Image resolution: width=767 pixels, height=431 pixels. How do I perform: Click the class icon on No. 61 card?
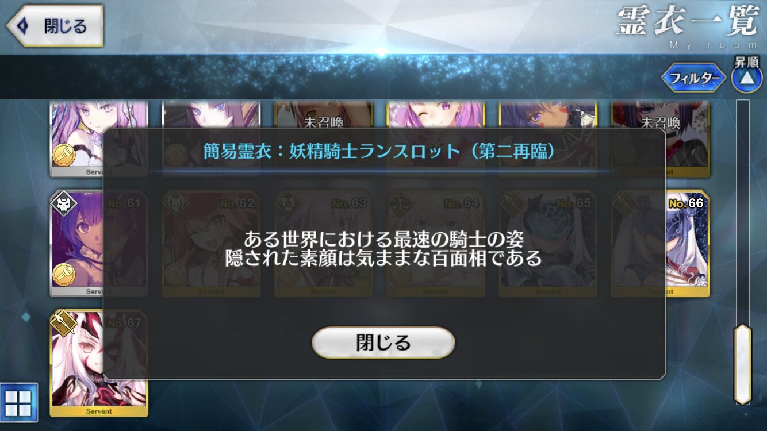tap(63, 203)
